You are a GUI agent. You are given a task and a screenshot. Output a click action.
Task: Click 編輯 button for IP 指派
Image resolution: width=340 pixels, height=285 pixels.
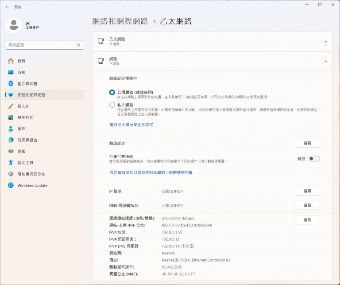click(307, 191)
